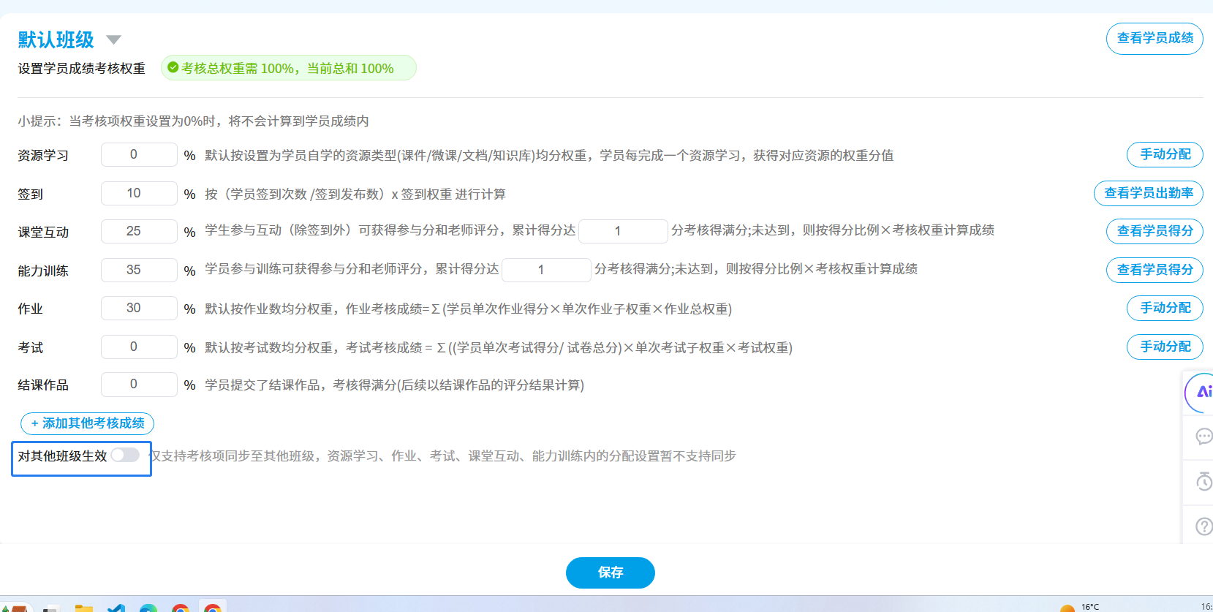The height and width of the screenshot is (612, 1213).
Task: Focus the 结课作品 weight input field
Action: coord(139,385)
